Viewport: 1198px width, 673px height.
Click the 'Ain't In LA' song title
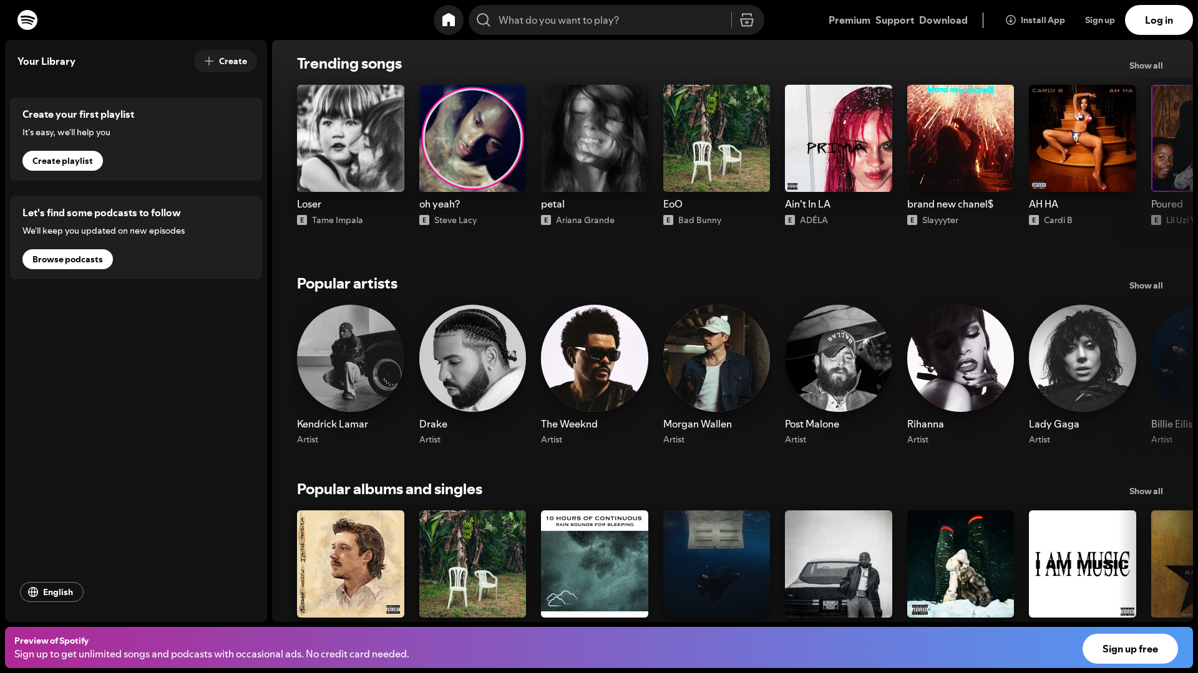[x=807, y=204]
